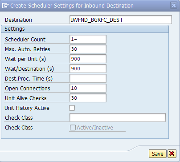This screenshot has width=180, height=162.
Task: Click the Unit History Active label
Action: (x=27, y=108)
